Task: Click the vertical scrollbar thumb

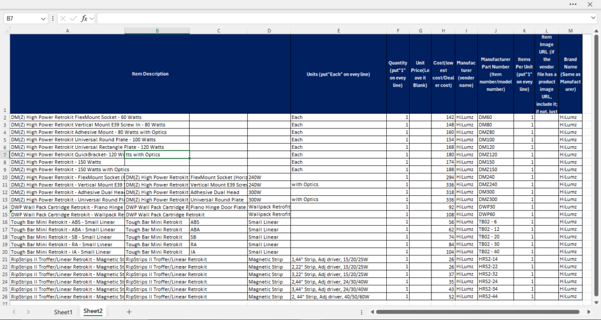Action: (596, 165)
